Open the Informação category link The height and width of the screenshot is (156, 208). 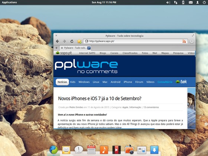point(135,107)
